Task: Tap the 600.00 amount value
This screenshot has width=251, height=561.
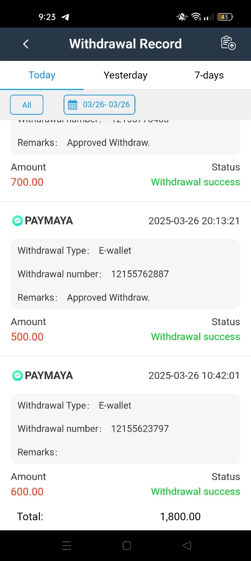Action: pyautogui.click(x=27, y=492)
